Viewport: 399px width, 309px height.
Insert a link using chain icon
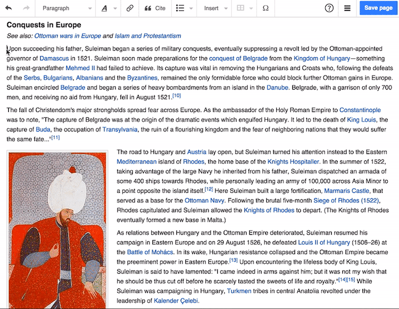pyautogui.click(x=130, y=8)
